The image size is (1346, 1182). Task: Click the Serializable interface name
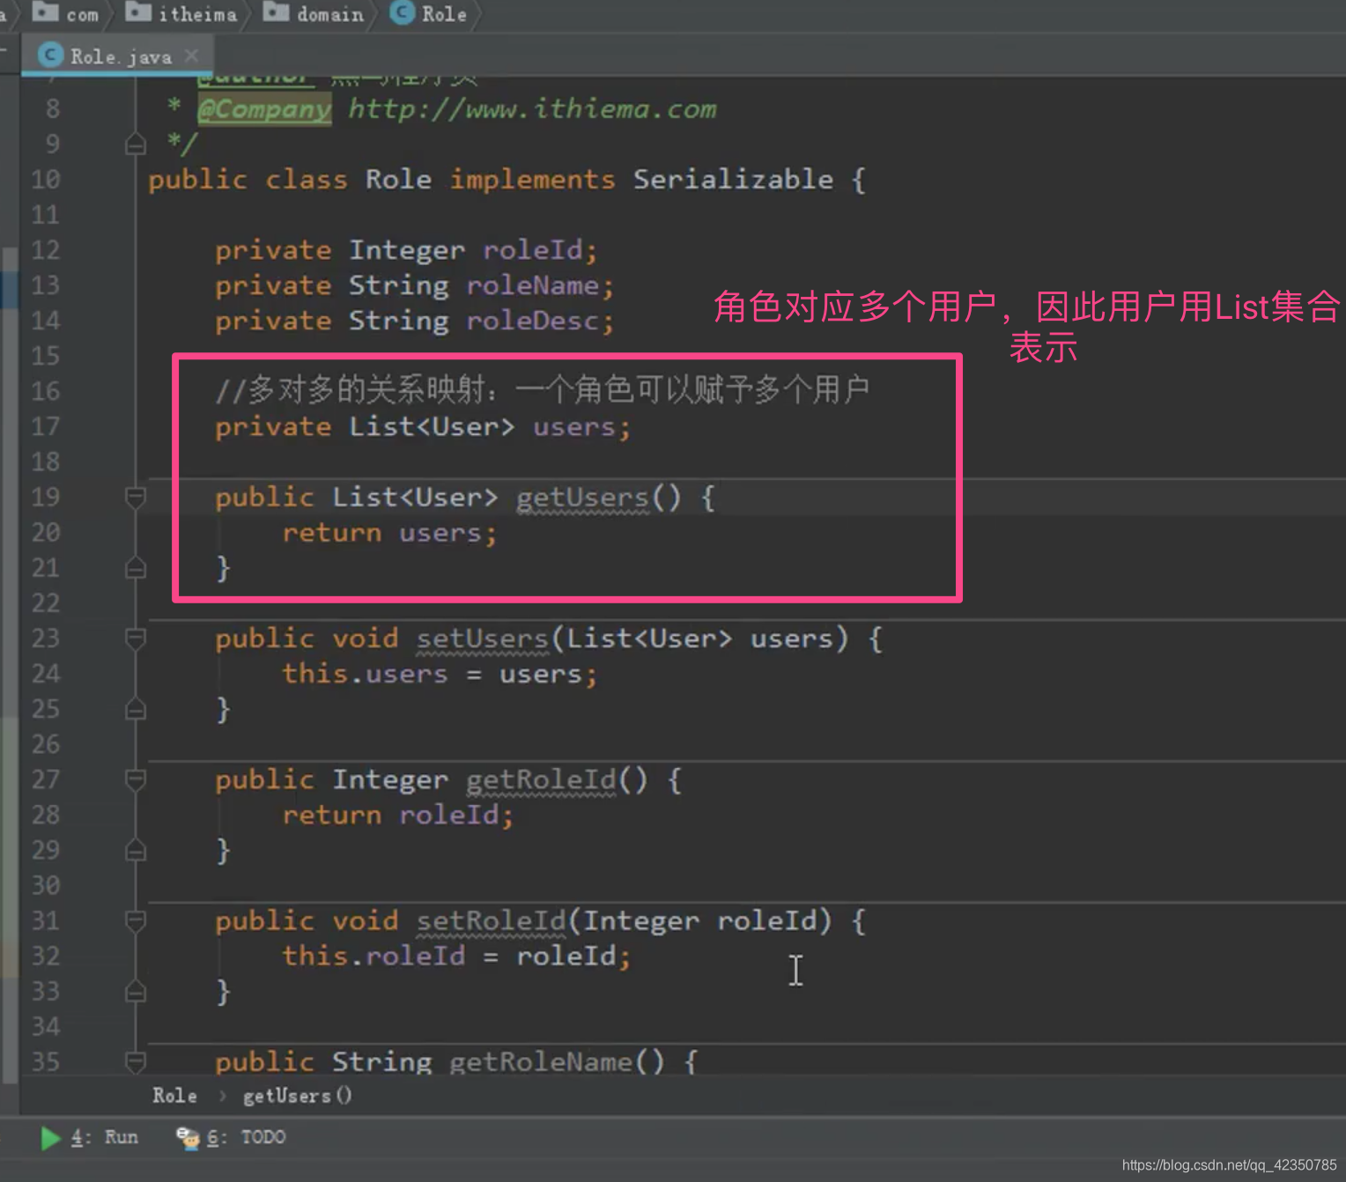point(733,180)
